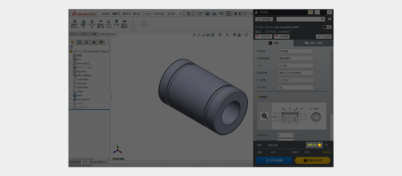Click the model search input field
Image resolution: width=402 pixels, height=176 pixels.
point(298,19)
